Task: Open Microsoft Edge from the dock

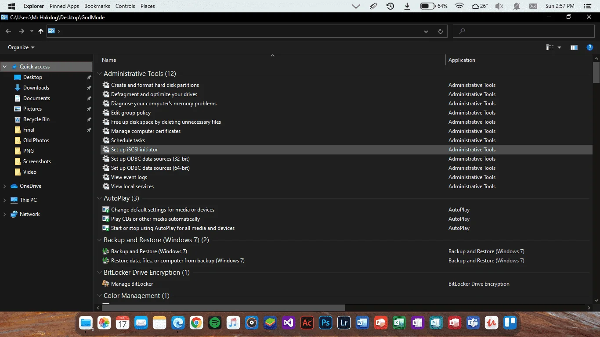Action: tap(178, 323)
